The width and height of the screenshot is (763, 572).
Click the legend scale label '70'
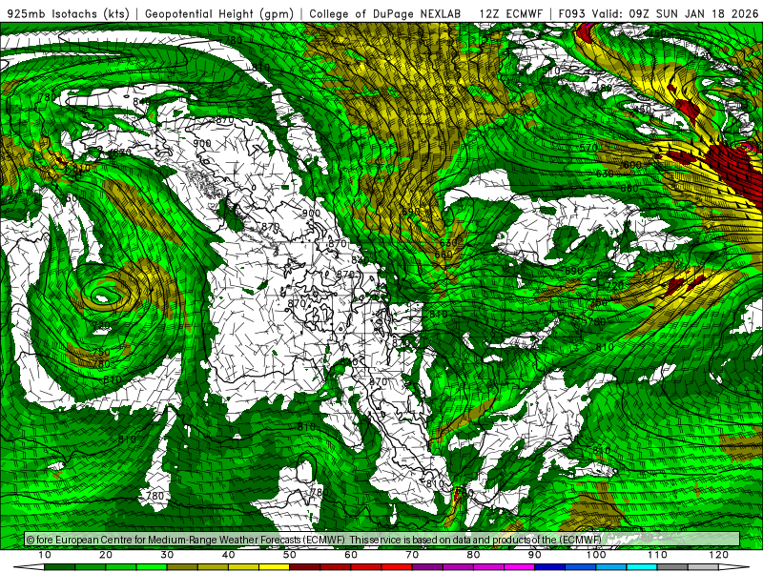412,555
